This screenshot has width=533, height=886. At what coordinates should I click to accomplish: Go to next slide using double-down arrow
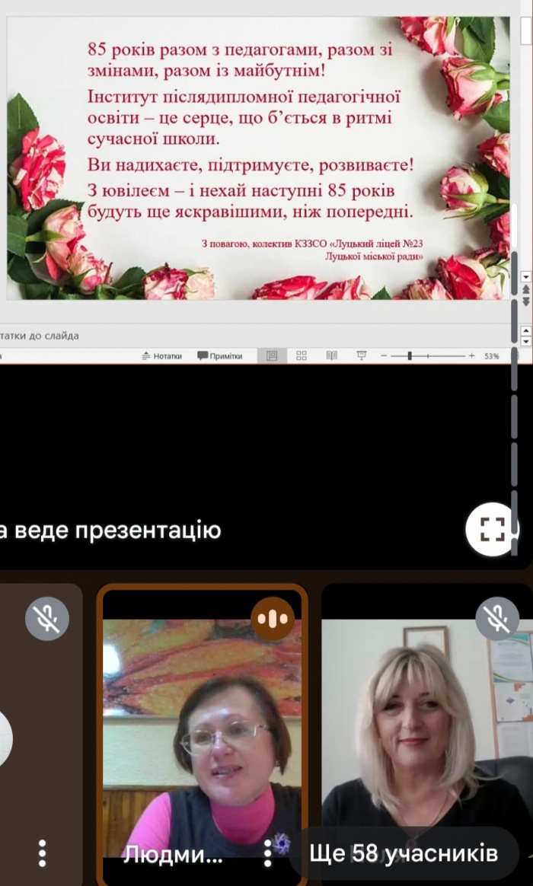tap(525, 302)
